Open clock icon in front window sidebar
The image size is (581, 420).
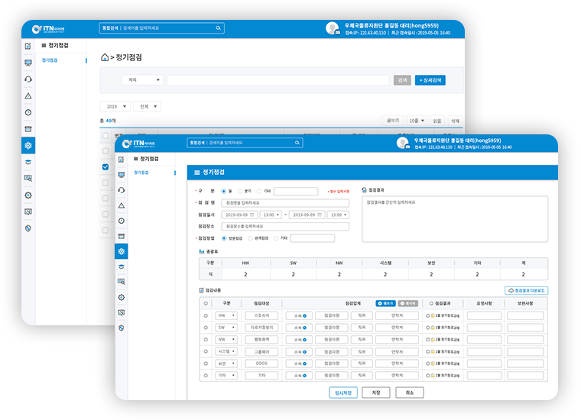pyautogui.click(x=121, y=221)
